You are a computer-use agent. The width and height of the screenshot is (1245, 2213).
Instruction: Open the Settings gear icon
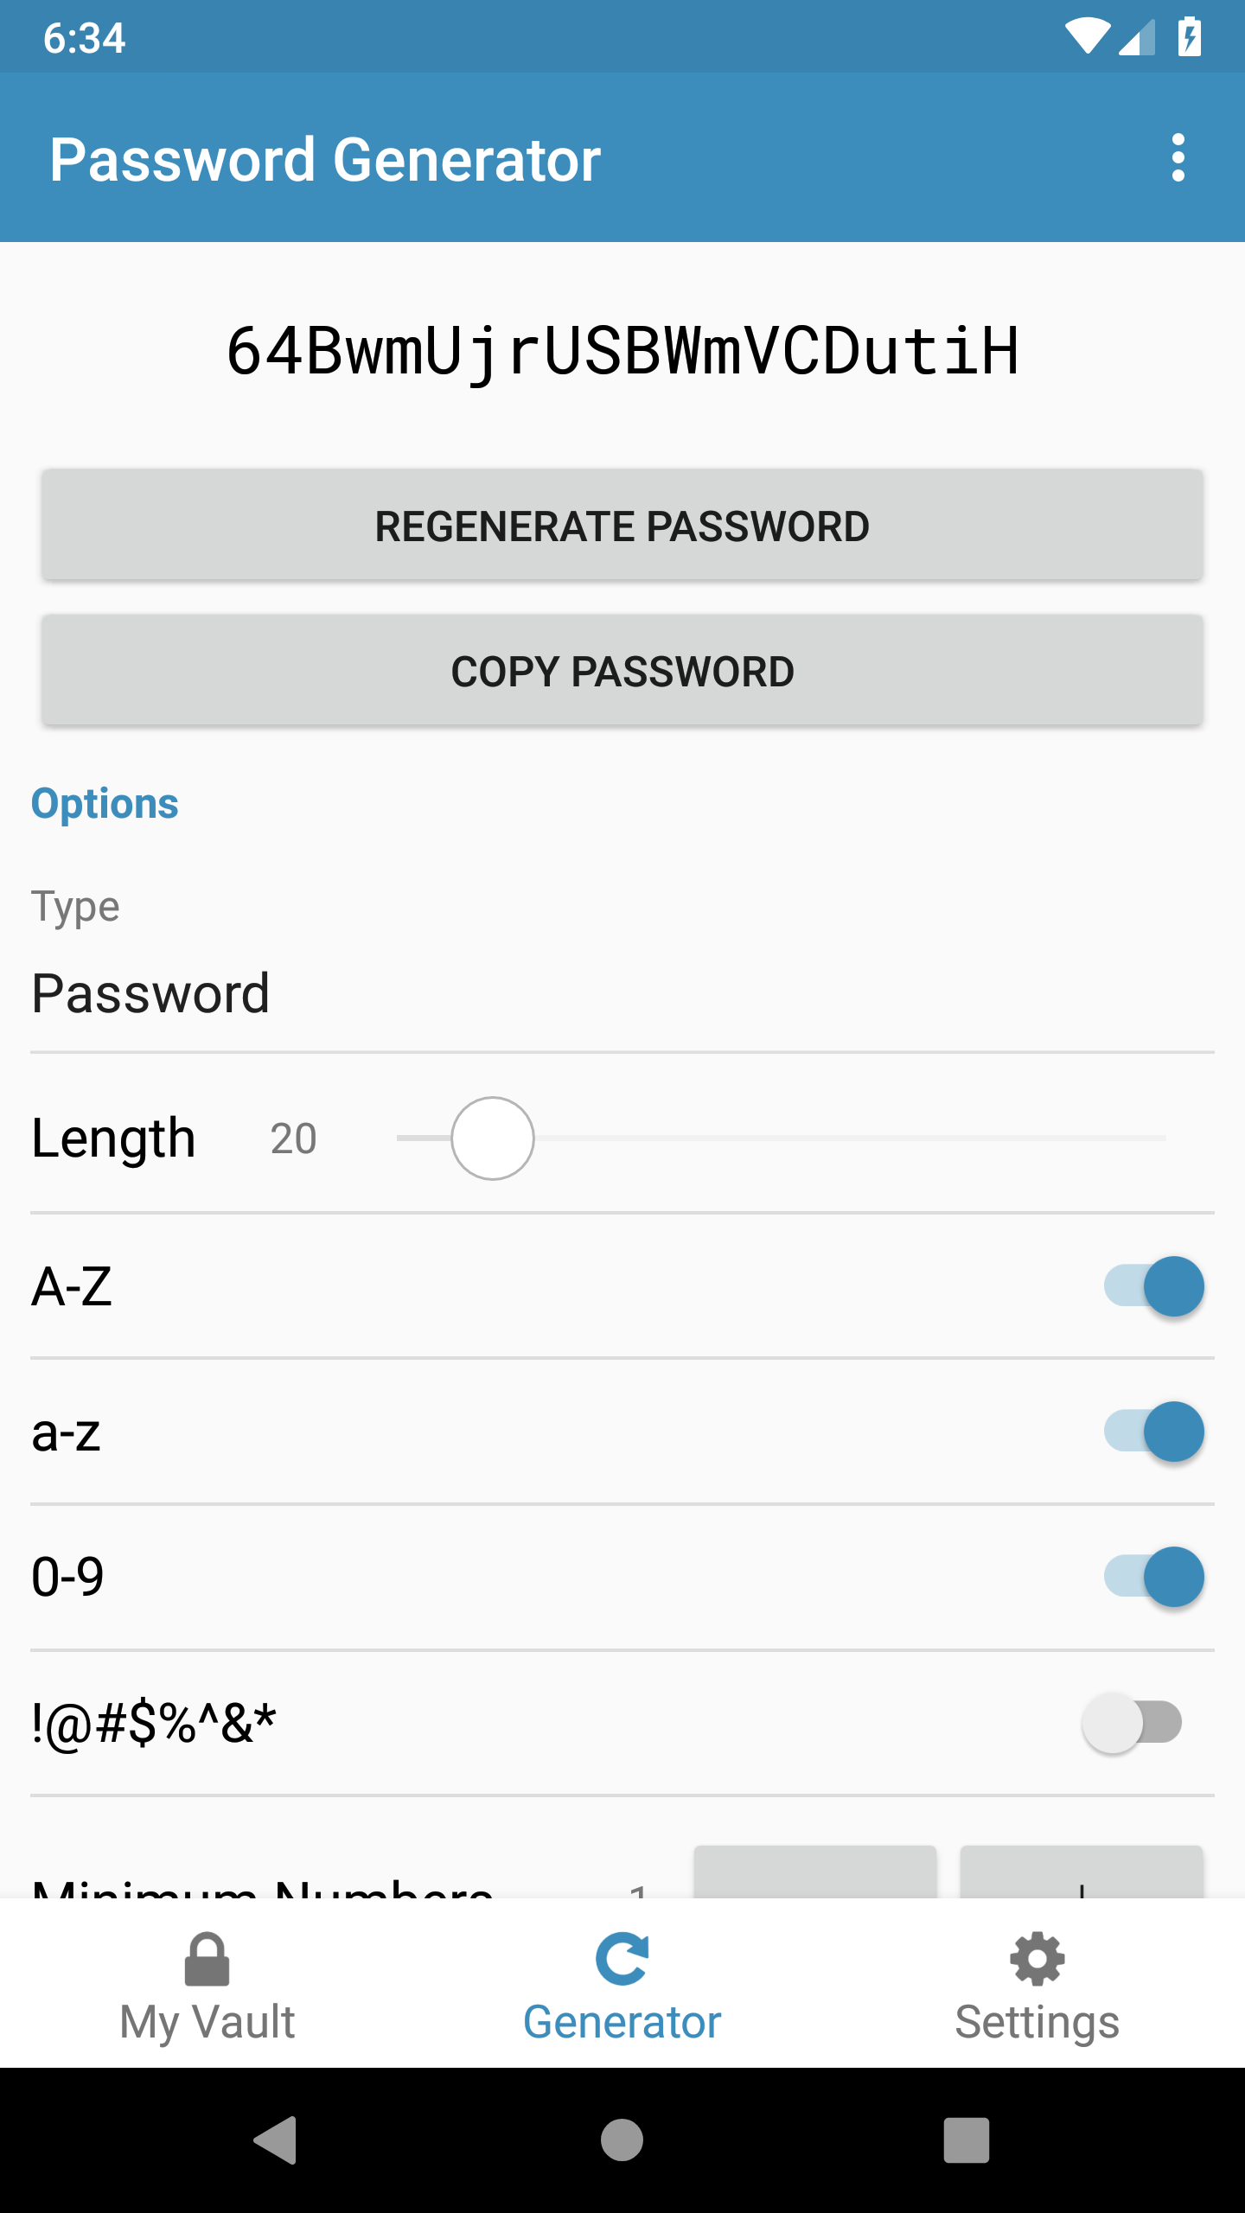coord(1037,1959)
